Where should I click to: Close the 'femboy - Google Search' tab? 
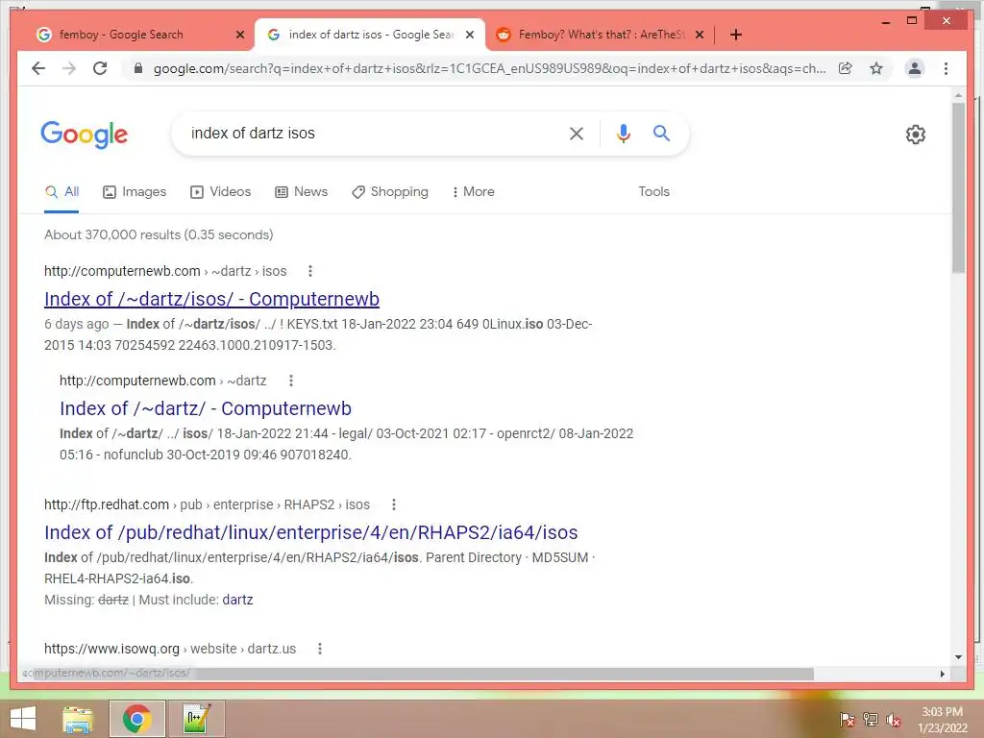pyautogui.click(x=239, y=35)
